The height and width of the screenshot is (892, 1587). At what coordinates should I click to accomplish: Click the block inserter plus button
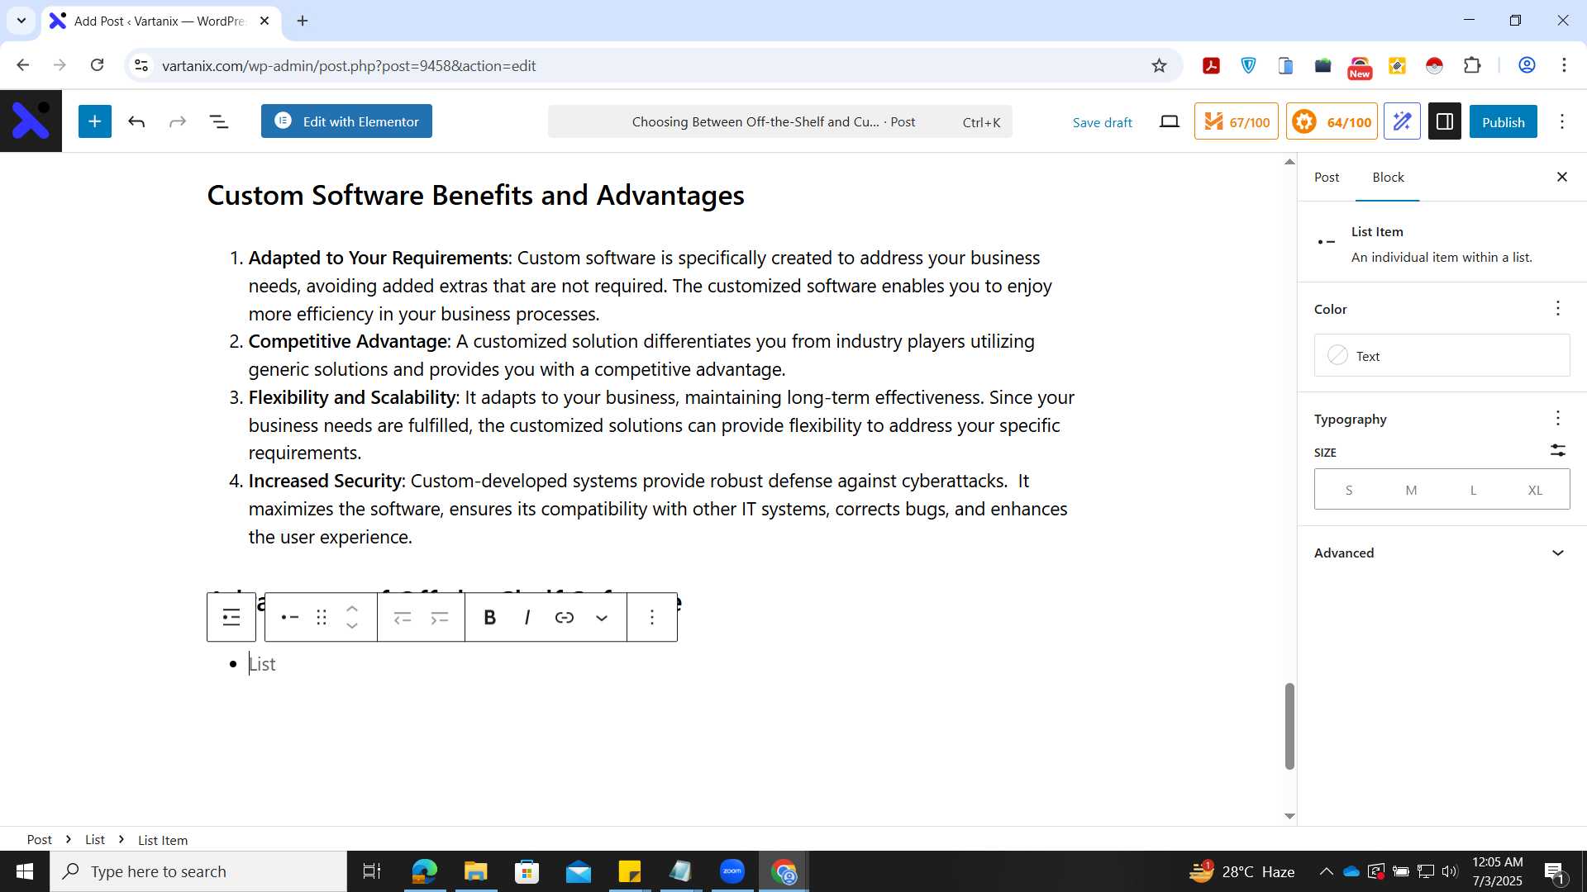point(95,121)
